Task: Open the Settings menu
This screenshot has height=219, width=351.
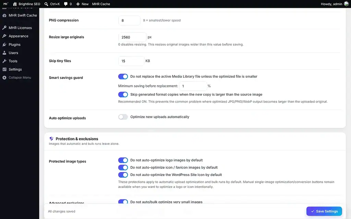Action: pos(20,69)
